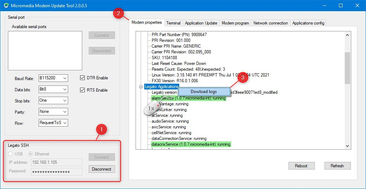Click the IP address input field
Image resolution: width=366 pixels, height=189 pixels.
point(56,162)
